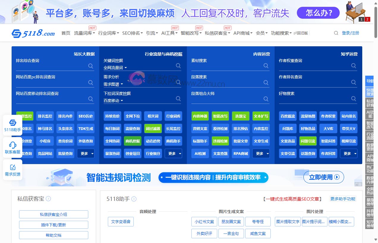Image resolution: width=378 pixels, height=243 pixels.
Task: Open the 文本扩写 text expansion tool
Action: click(261, 116)
